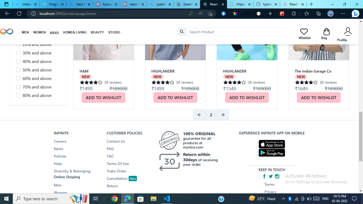Click the Google Play download badge

(272, 153)
